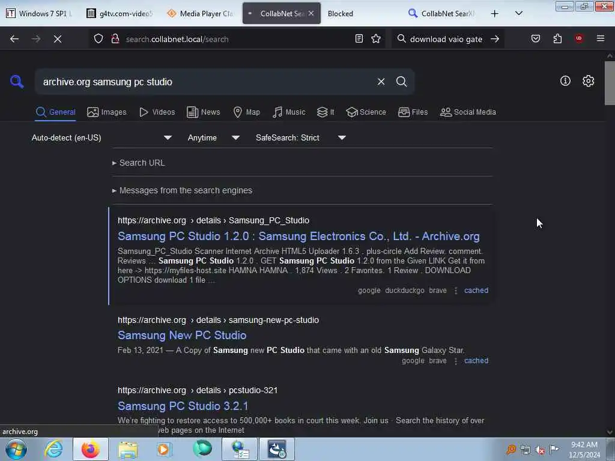This screenshot has height=461, width=615.
Task: Select the Social Media search category
Action: pos(468,112)
